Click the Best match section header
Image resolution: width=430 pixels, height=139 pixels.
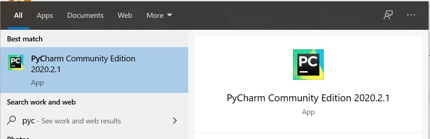coord(25,39)
